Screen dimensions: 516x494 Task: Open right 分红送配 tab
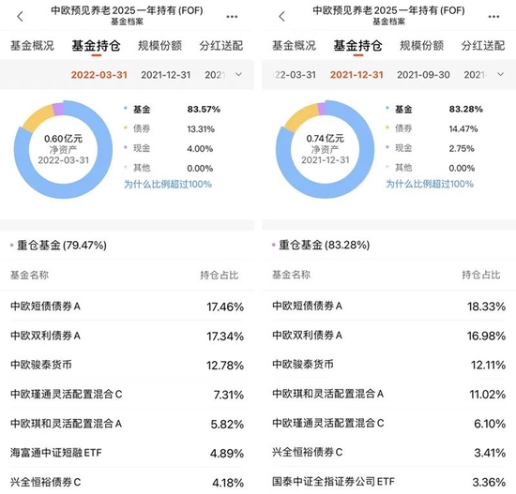tap(483, 45)
